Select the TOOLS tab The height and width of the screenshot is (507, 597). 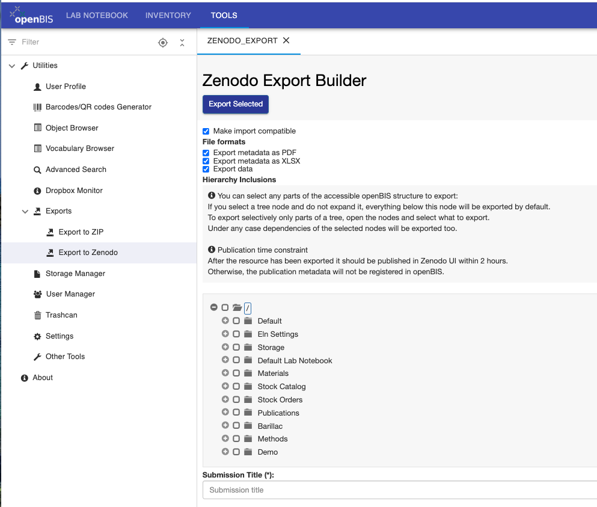click(x=224, y=15)
